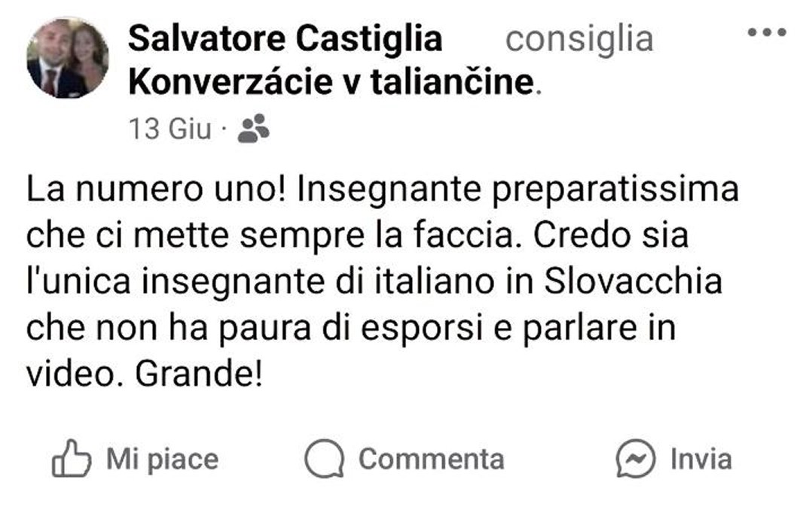Click the word "Slovacchia" in the post

(633, 281)
